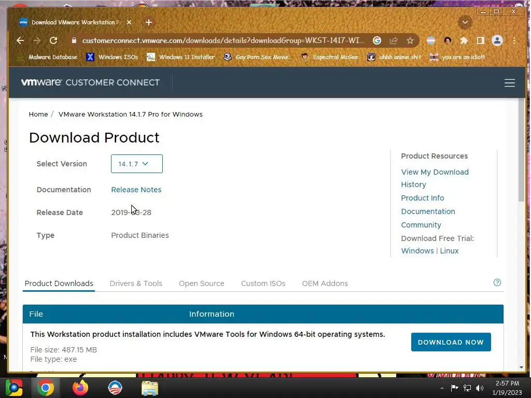
Task: Click the 'File size: 487.15 MB' text
Action: 64,350
